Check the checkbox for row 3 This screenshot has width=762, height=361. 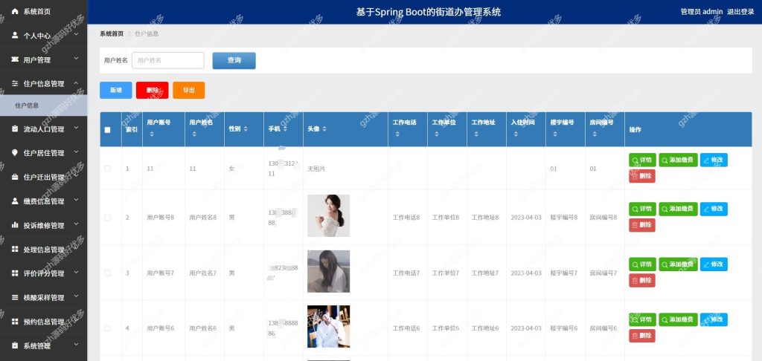(107, 273)
